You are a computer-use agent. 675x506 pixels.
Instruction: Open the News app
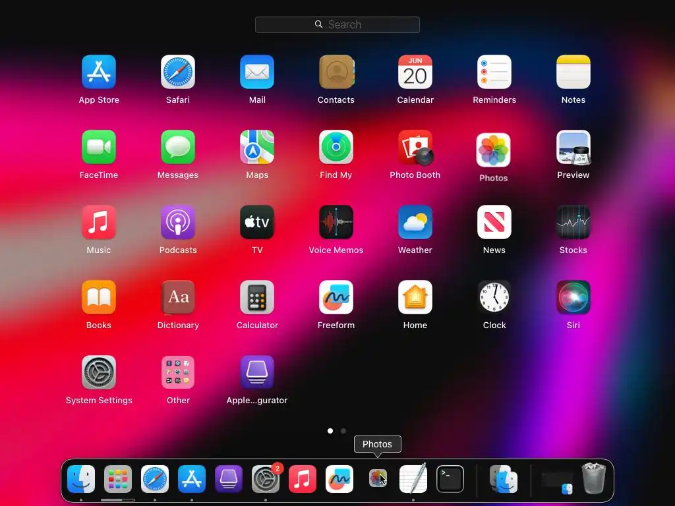tap(494, 222)
